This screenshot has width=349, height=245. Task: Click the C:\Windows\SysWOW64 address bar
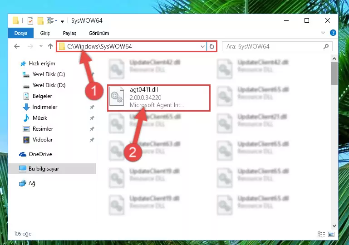point(131,46)
